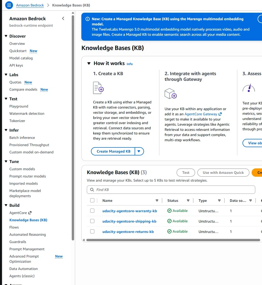Open Data Automation page
Viewport: 262px width, 285px height.
pos(23,269)
